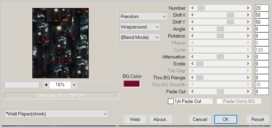The height and width of the screenshot is (128, 272).
Task: Open the Wall Paper(shrink) preset dropdown
Action: (57, 114)
